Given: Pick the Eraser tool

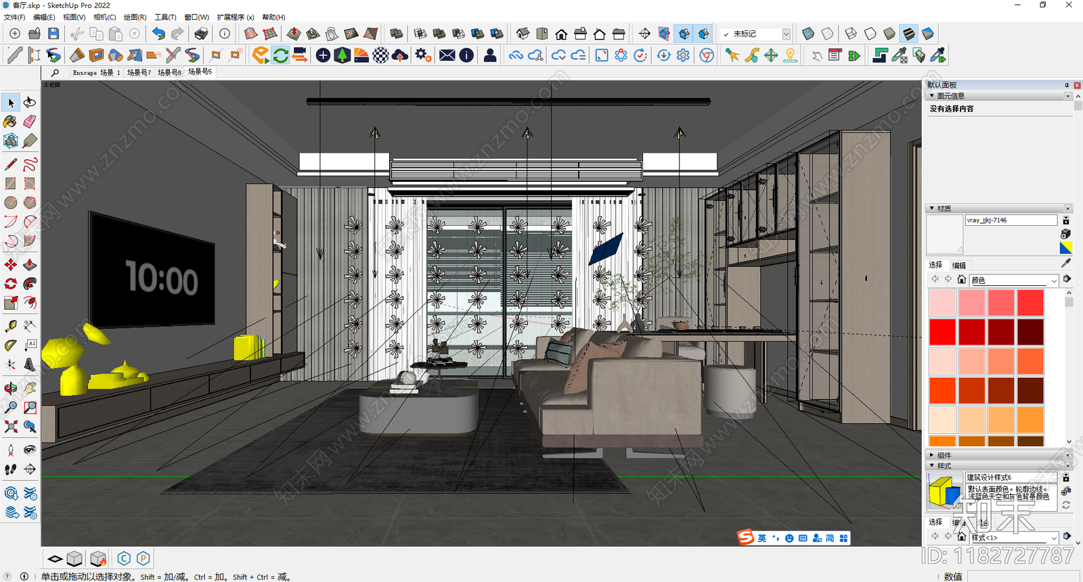Looking at the screenshot, I should (x=30, y=122).
